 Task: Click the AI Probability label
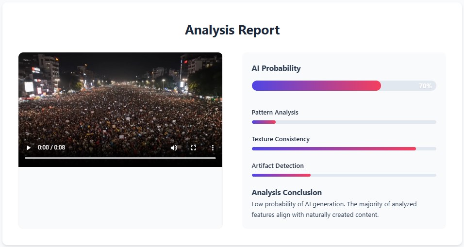coord(276,68)
